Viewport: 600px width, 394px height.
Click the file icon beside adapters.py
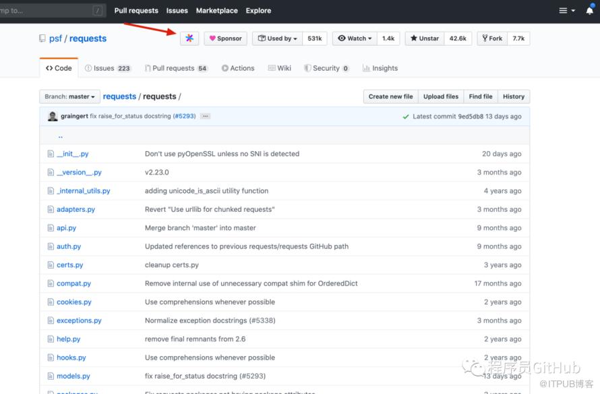[x=51, y=209]
